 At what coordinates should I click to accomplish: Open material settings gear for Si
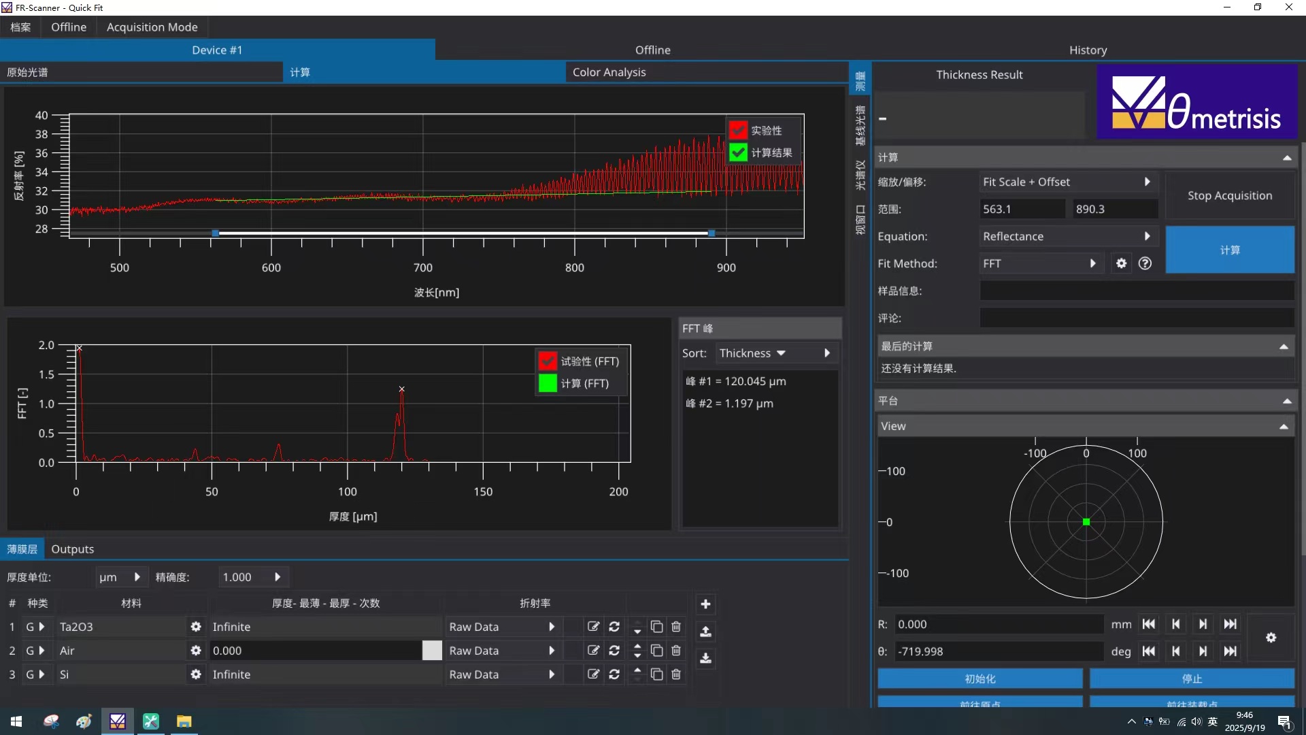(196, 674)
